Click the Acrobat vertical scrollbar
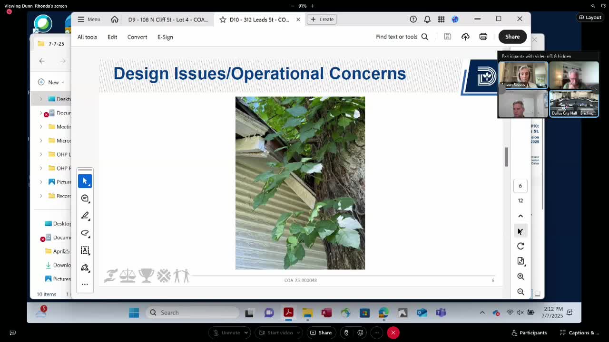The image size is (609, 342). (x=507, y=157)
